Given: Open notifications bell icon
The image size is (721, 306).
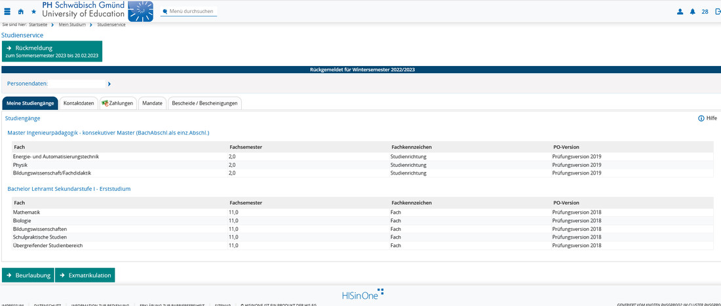Looking at the screenshot, I should click(692, 12).
